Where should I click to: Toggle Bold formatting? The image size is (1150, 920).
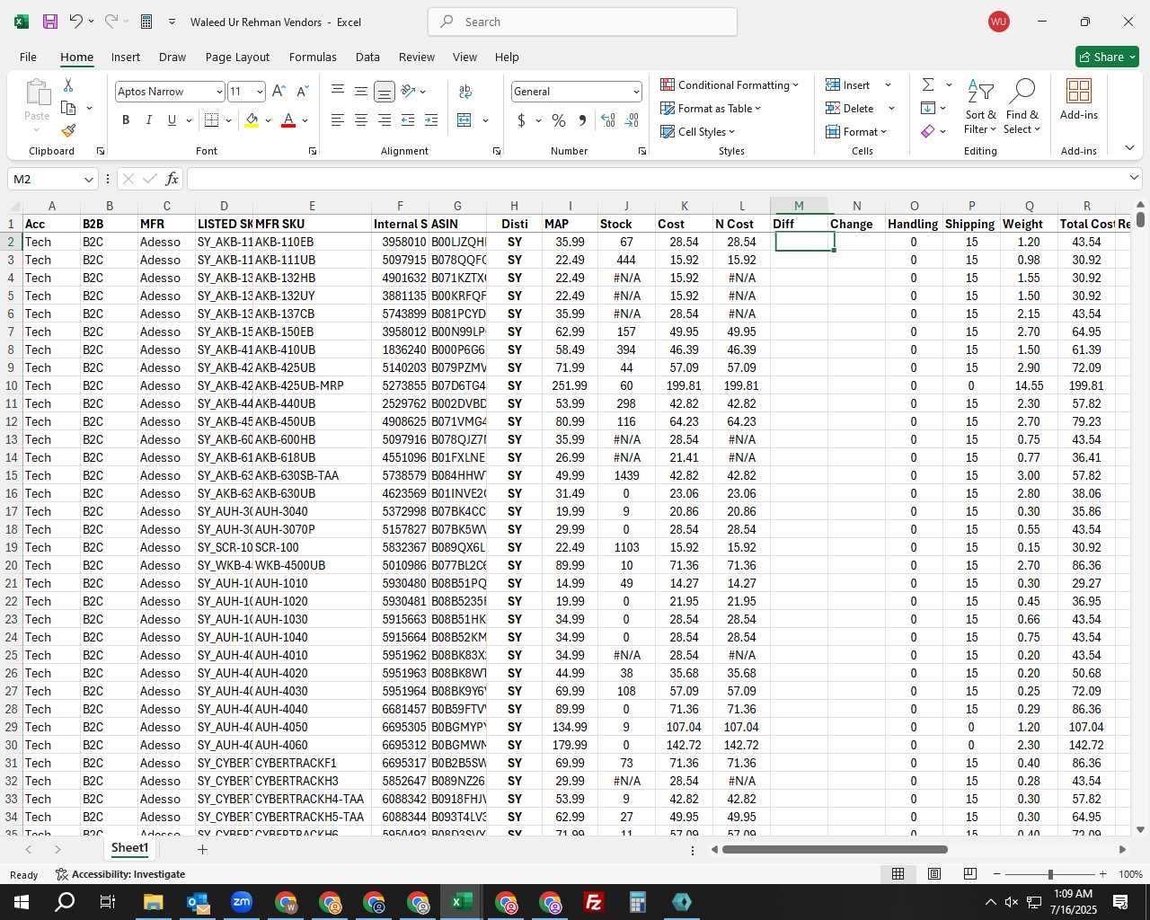[x=126, y=119]
